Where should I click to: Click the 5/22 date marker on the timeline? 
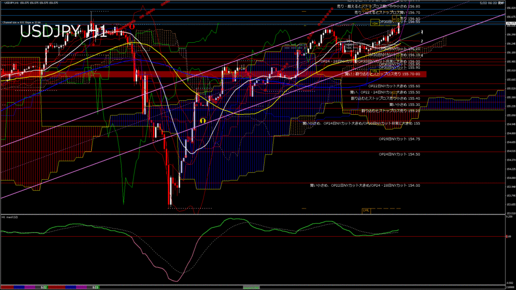coord(43,287)
